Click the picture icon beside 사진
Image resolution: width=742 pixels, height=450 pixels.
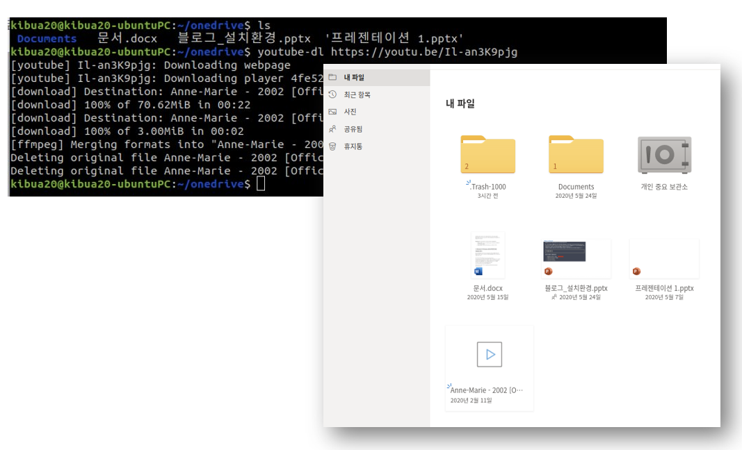tap(332, 112)
